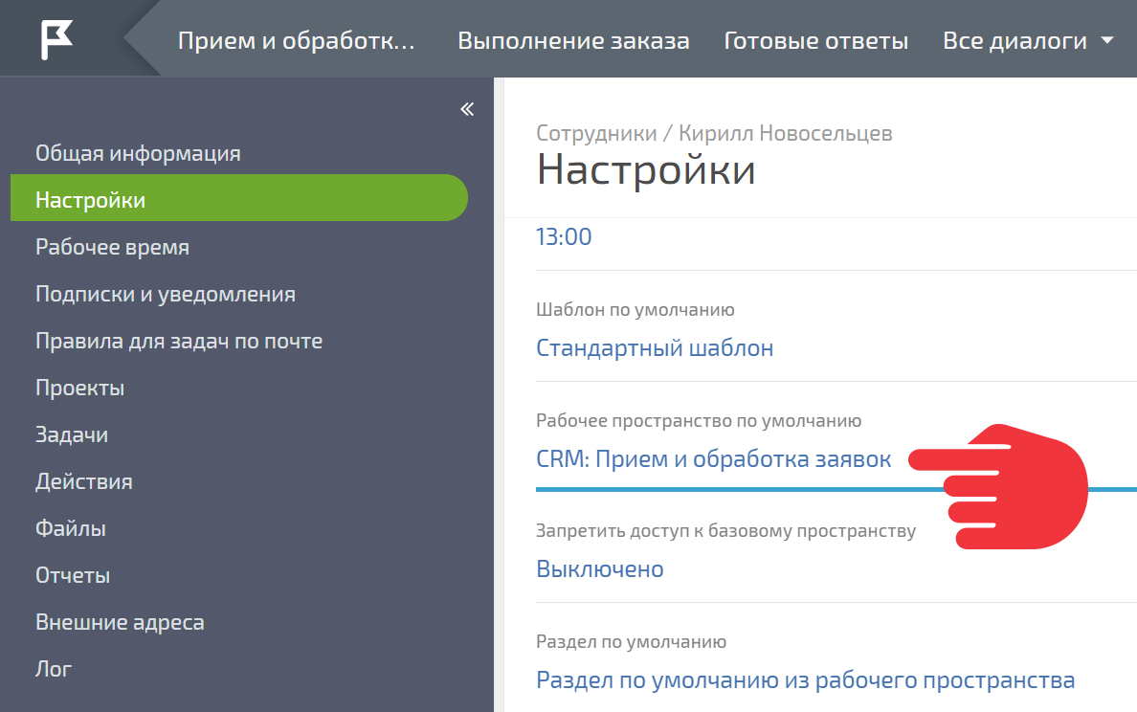Click the Настройки page heading
1137x712 pixels.
click(645, 170)
